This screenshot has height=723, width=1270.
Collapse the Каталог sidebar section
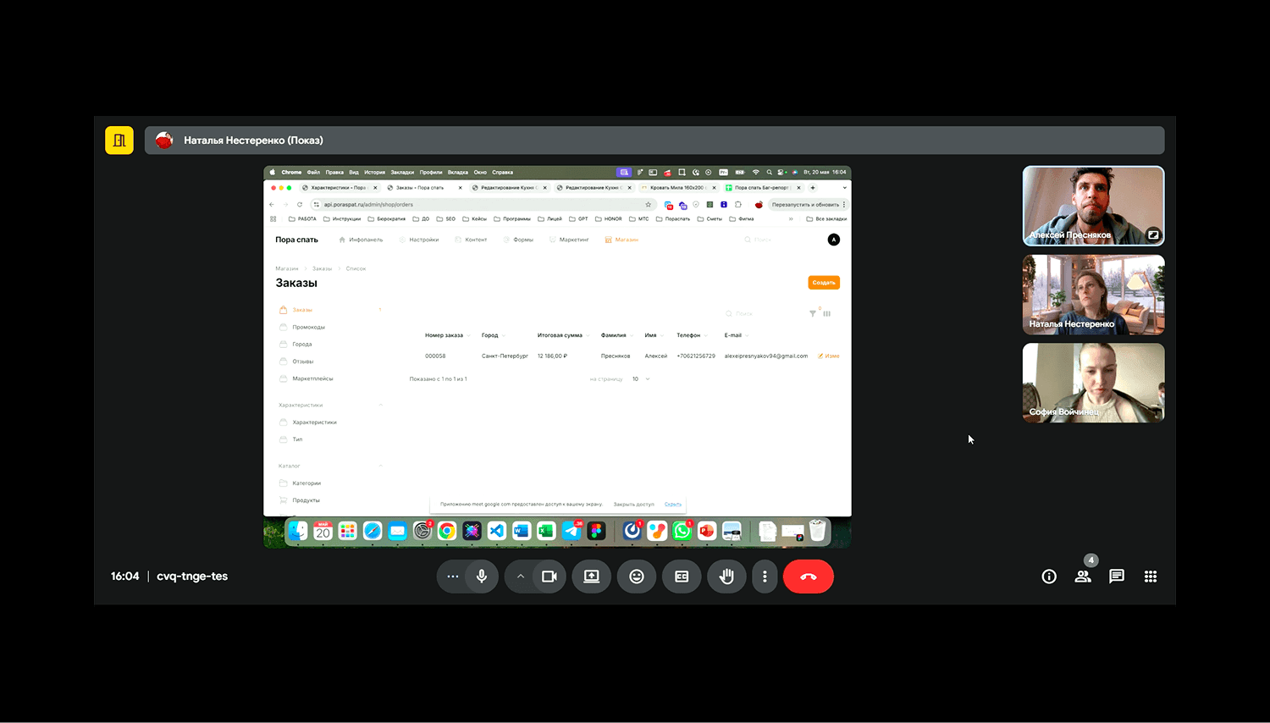[381, 466]
